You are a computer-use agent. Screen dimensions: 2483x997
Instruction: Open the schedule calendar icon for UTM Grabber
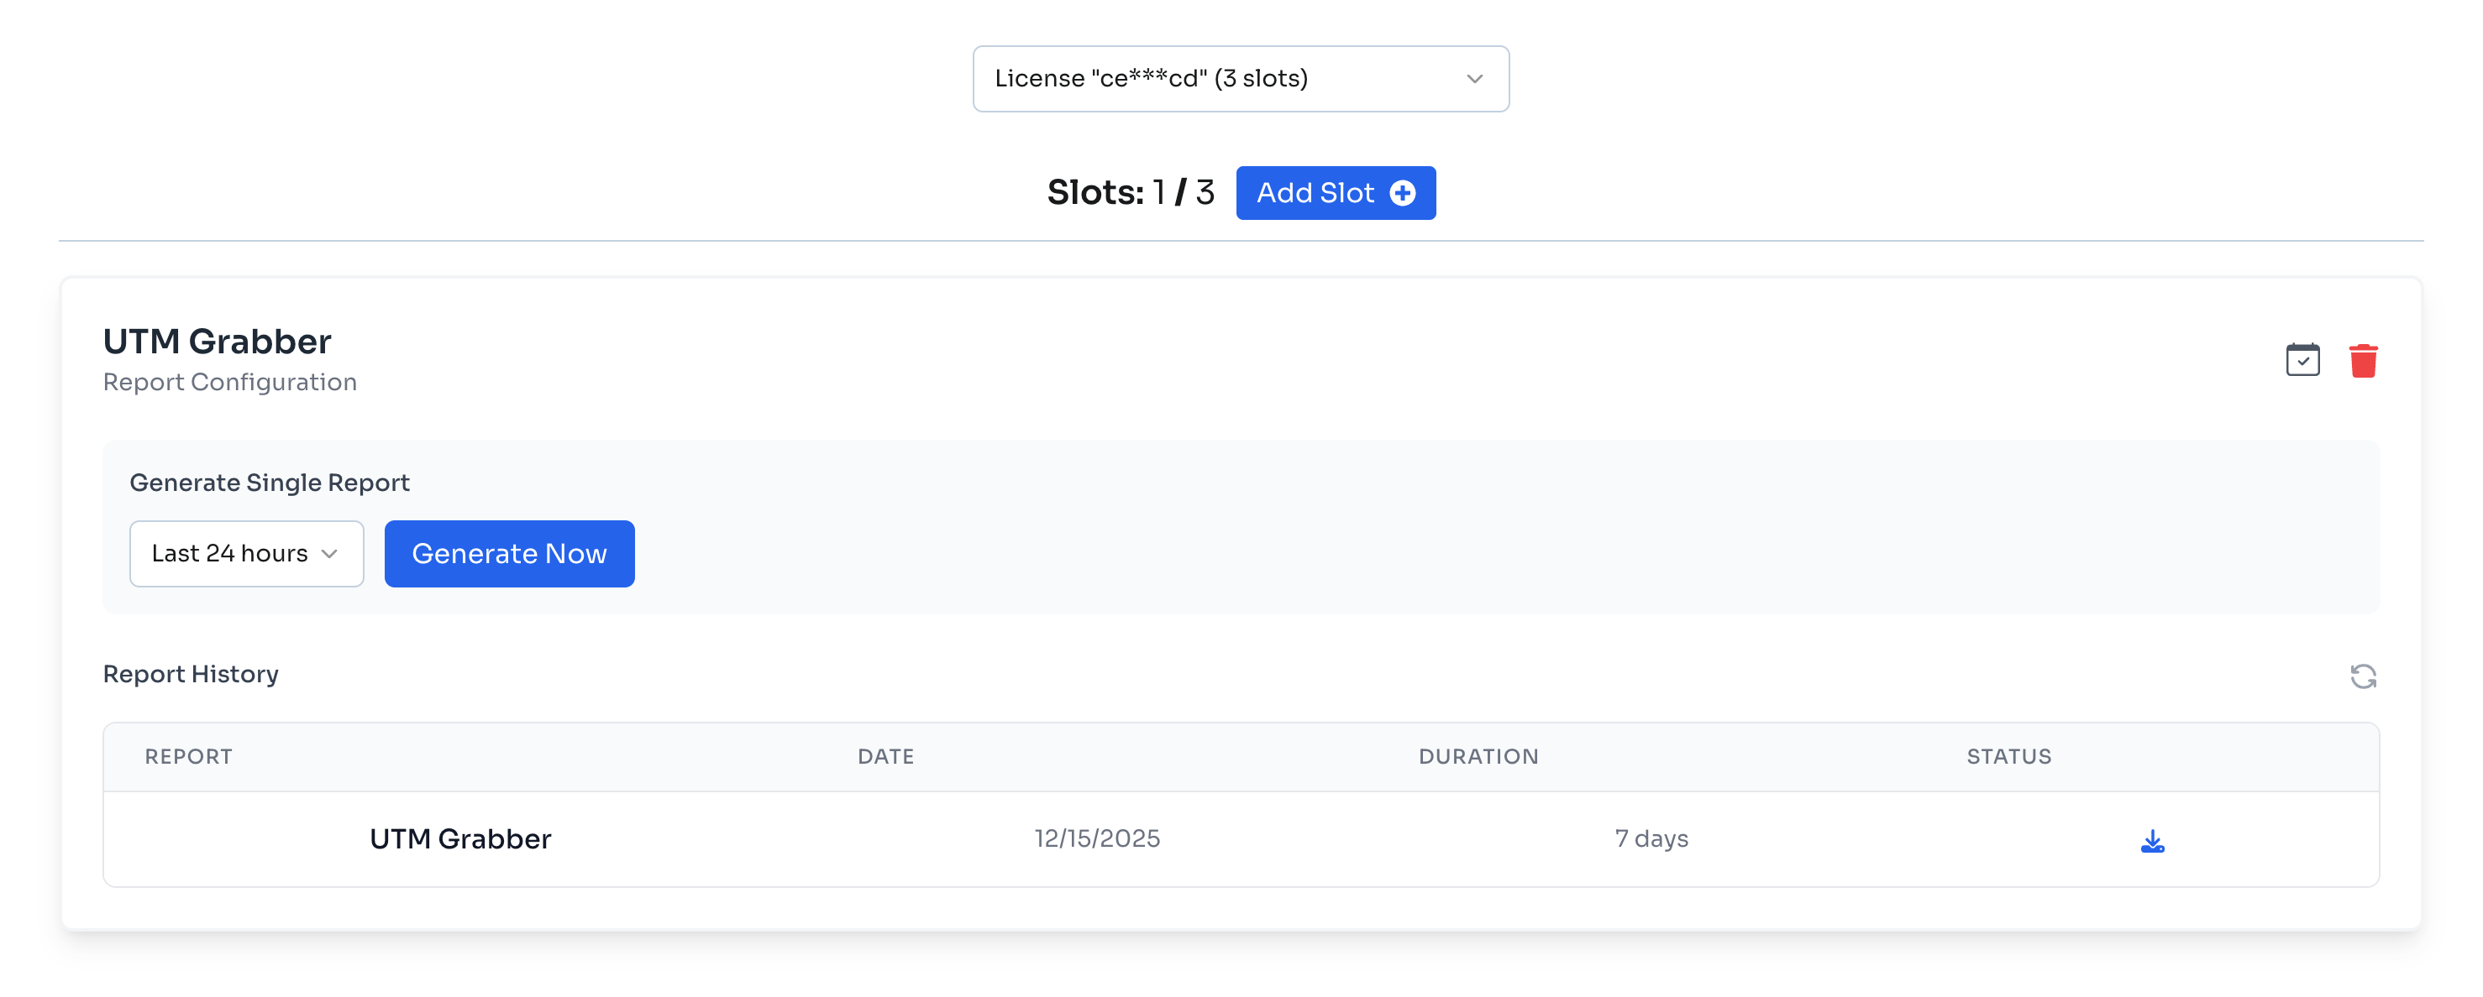pyautogui.click(x=2302, y=360)
